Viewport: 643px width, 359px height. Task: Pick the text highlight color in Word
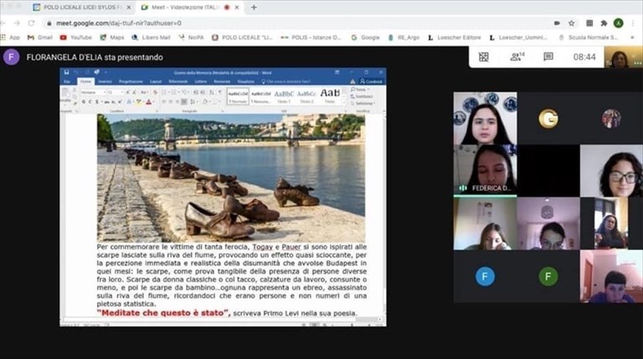pyautogui.click(x=138, y=101)
